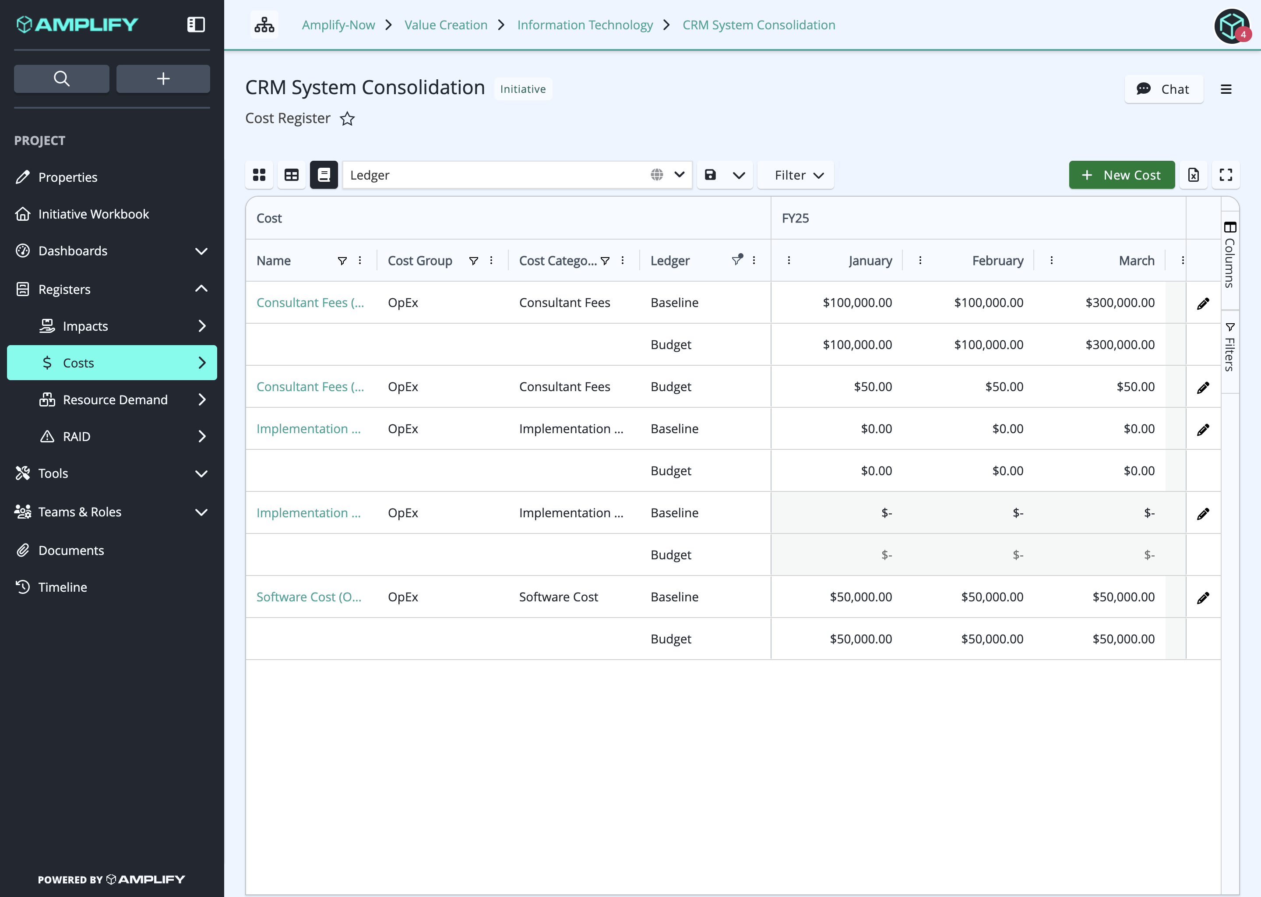Collapse the sidebar with the panel icon
The width and height of the screenshot is (1261, 897).
click(196, 24)
